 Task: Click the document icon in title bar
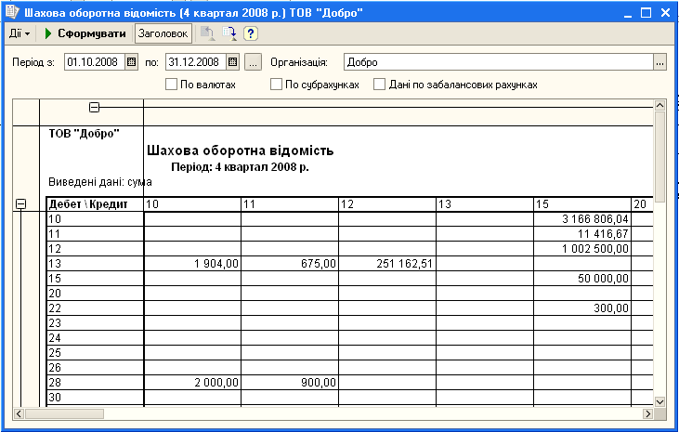(12, 13)
